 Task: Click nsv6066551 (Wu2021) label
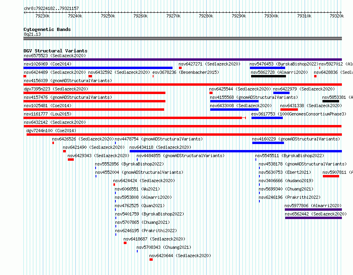[x=137, y=189]
